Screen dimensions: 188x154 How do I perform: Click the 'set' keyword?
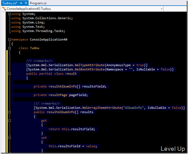click(x=44, y=137)
